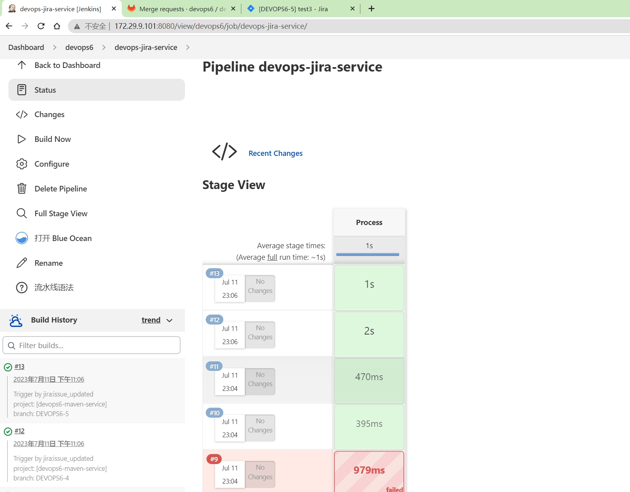Click the large Recent Changes code icon
630x492 pixels.
coord(225,151)
